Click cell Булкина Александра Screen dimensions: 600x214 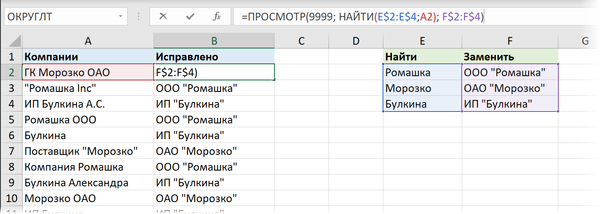pyautogui.click(x=88, y=183)
